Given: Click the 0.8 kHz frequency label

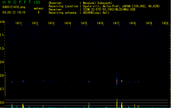Looking at the screenshot, I should 2,76.
